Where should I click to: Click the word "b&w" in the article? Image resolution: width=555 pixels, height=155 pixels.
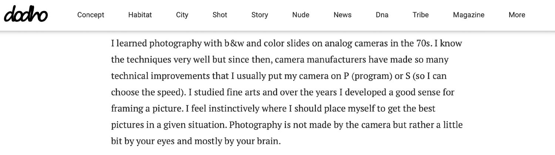tap(233, 43)
